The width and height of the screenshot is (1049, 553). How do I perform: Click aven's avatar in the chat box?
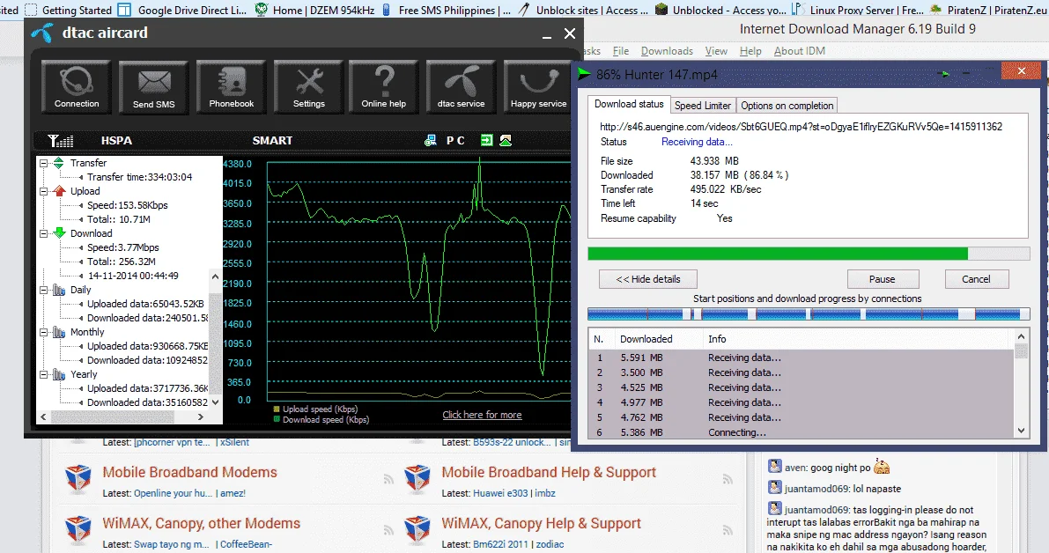(775, 467)
